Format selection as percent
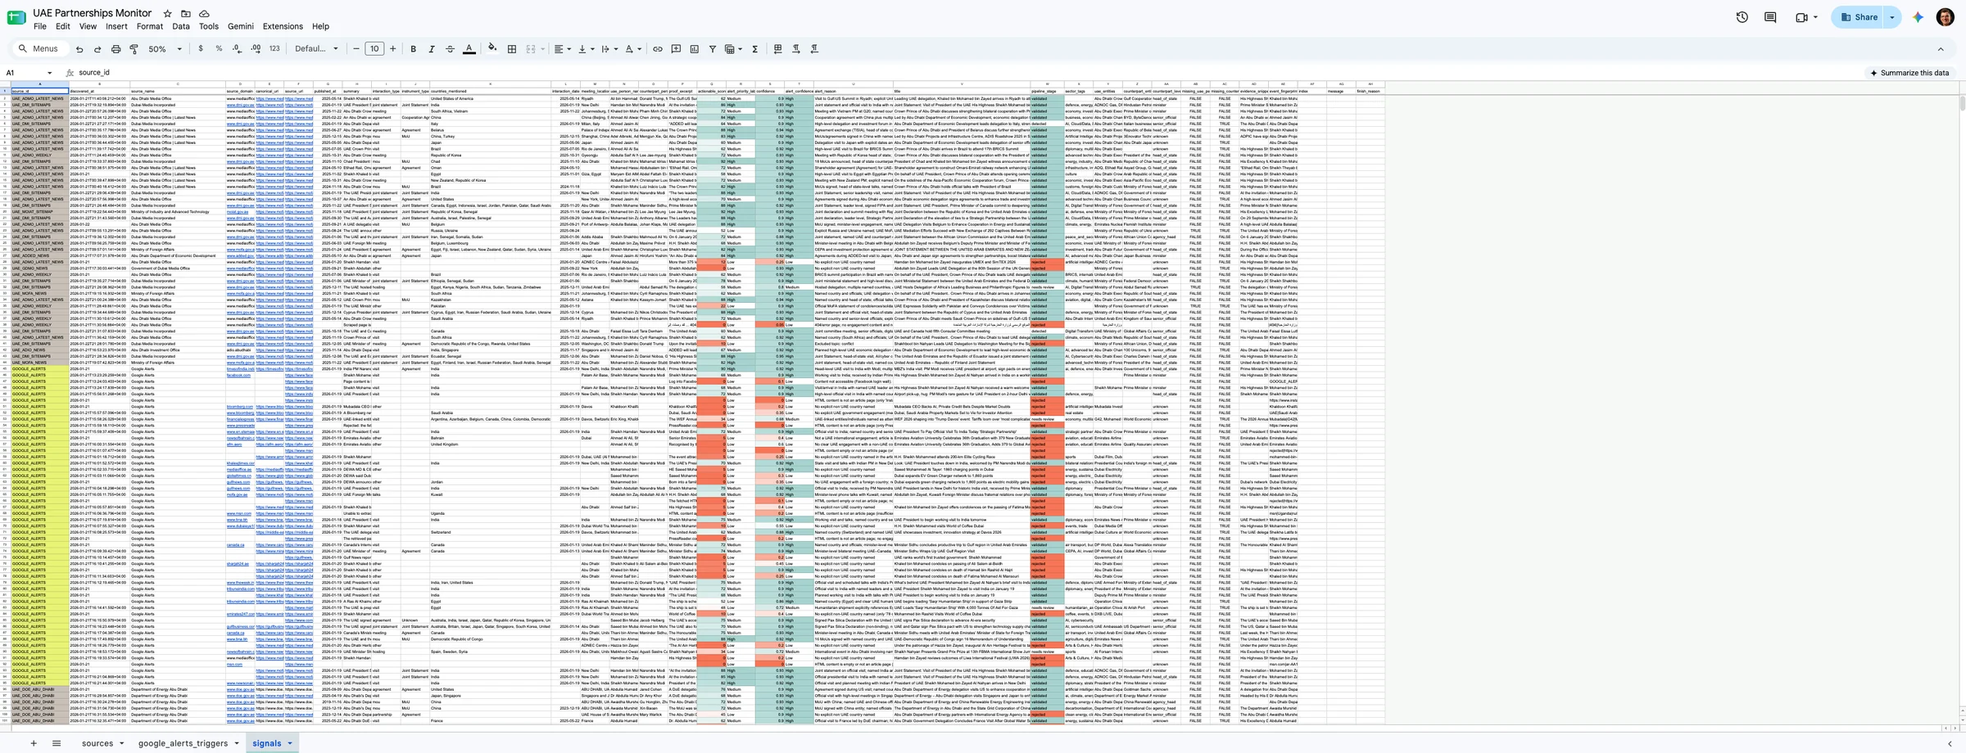Screen dimensions: 1966x753 tap(219, 49)
